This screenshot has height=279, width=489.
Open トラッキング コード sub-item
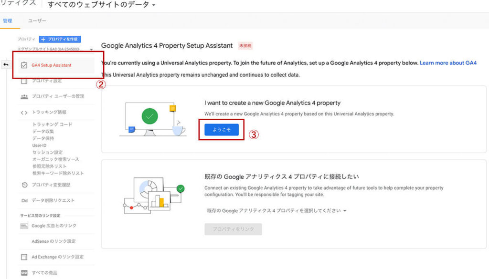click(x=52, y=124)
